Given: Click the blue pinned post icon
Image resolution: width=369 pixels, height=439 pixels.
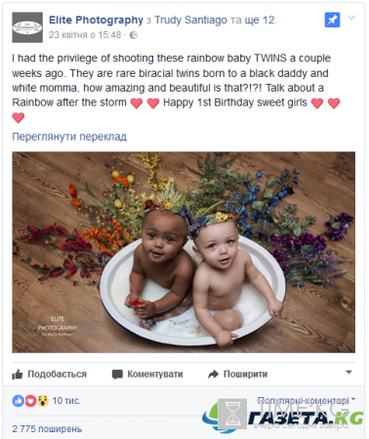Looking at the screenshot, I should (x=332, y=20).
